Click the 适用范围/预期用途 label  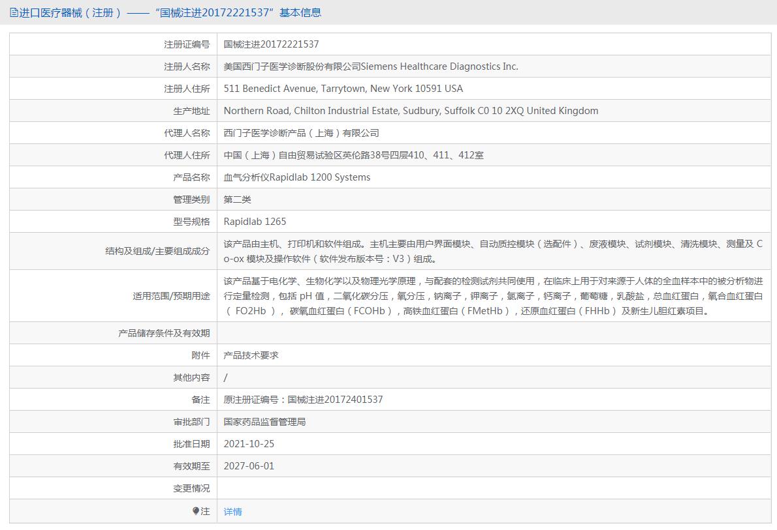click(171, 296)
